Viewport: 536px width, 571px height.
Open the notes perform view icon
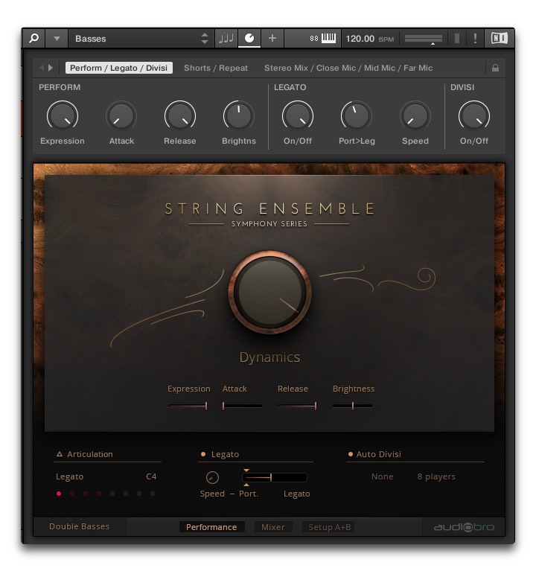(226, 38)
